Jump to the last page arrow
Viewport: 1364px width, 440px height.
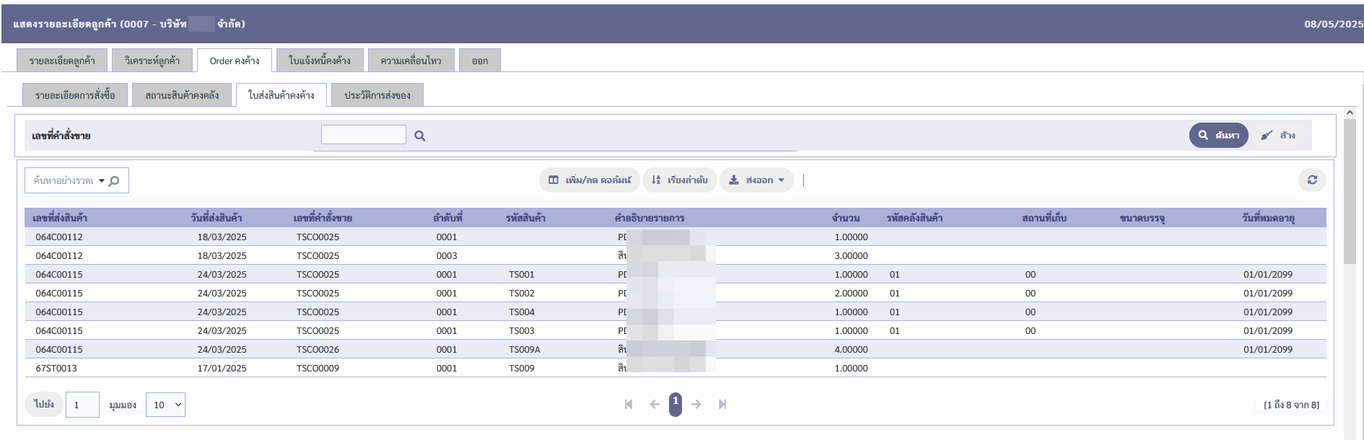(722, 405)
